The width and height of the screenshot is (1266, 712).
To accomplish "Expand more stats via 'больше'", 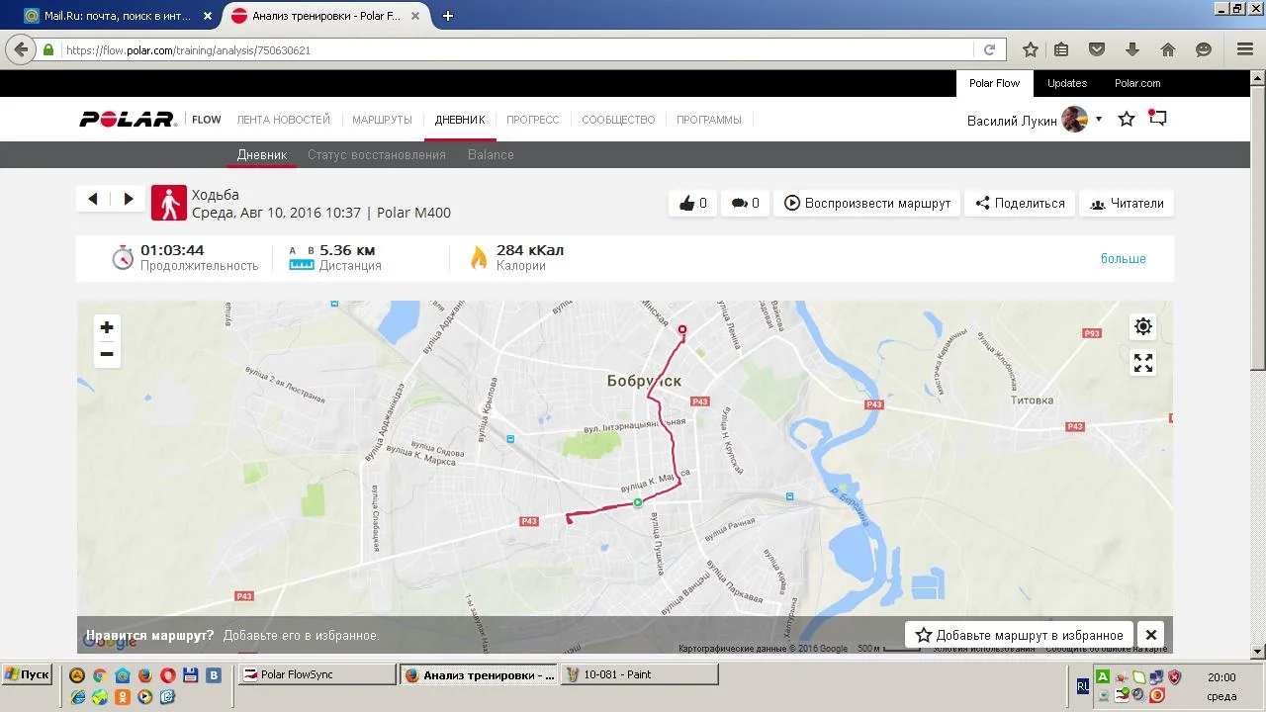I will (x=1123, y=259).
